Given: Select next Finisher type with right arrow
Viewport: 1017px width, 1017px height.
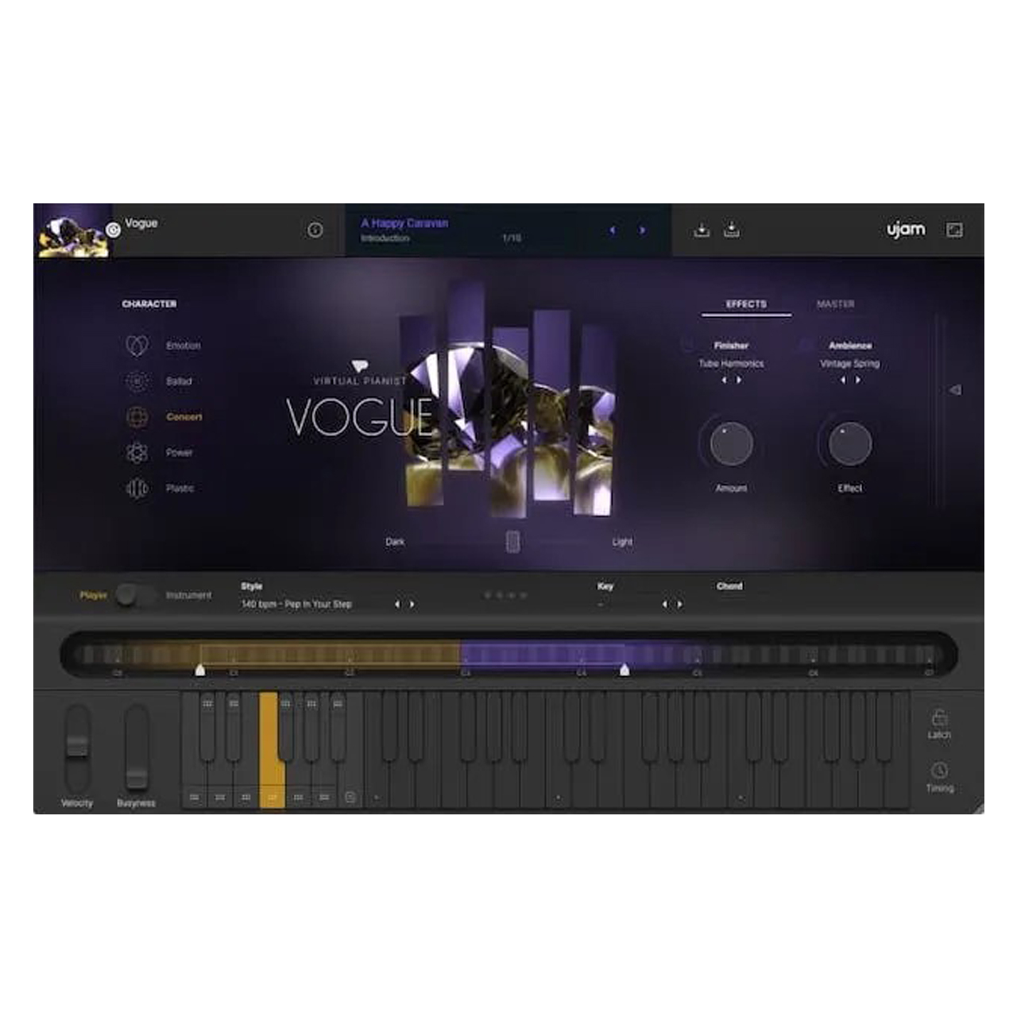Looking at the screenshot, I should click(740, 381).
